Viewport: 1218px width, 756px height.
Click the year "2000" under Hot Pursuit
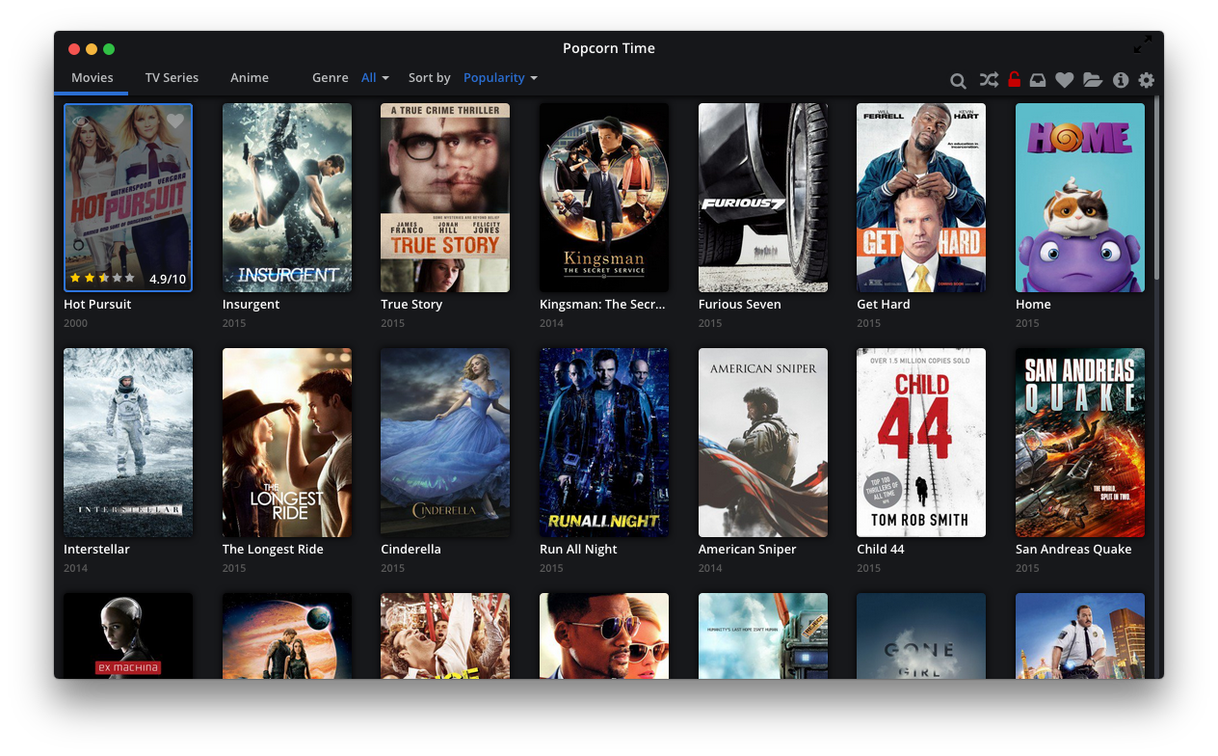(75, 323)
